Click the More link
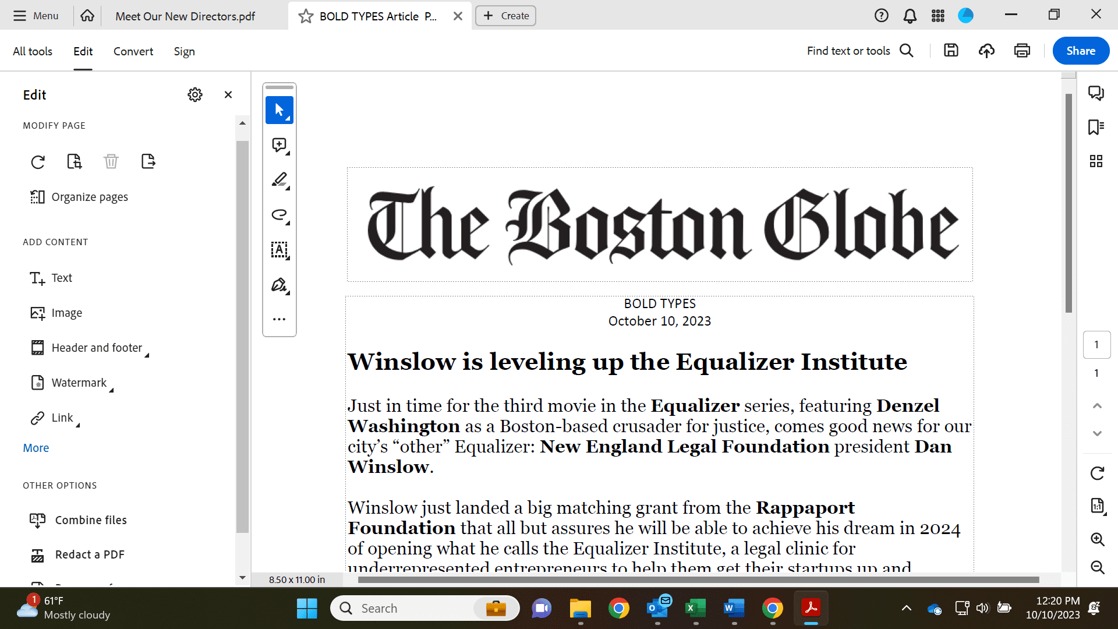 36,448
